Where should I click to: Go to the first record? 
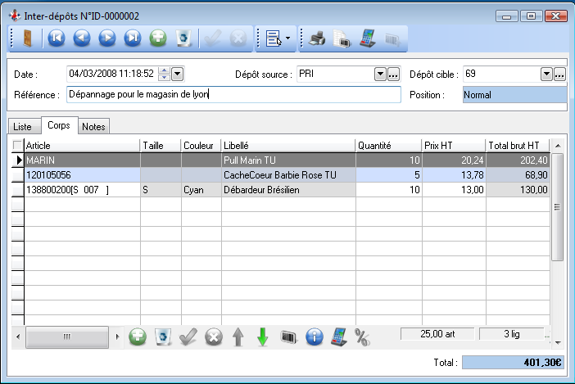click(x=57, y=38)
